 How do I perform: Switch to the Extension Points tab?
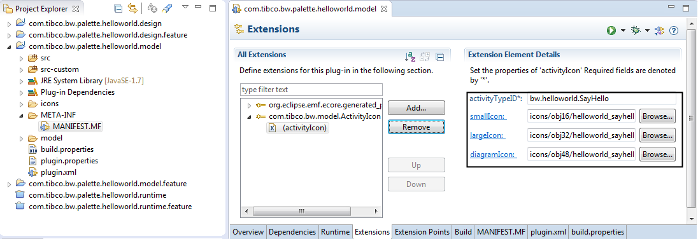(x=422, y=232)
